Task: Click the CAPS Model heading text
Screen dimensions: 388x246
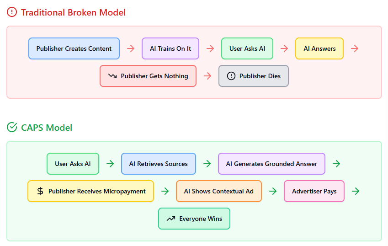Action: (47, 128)
